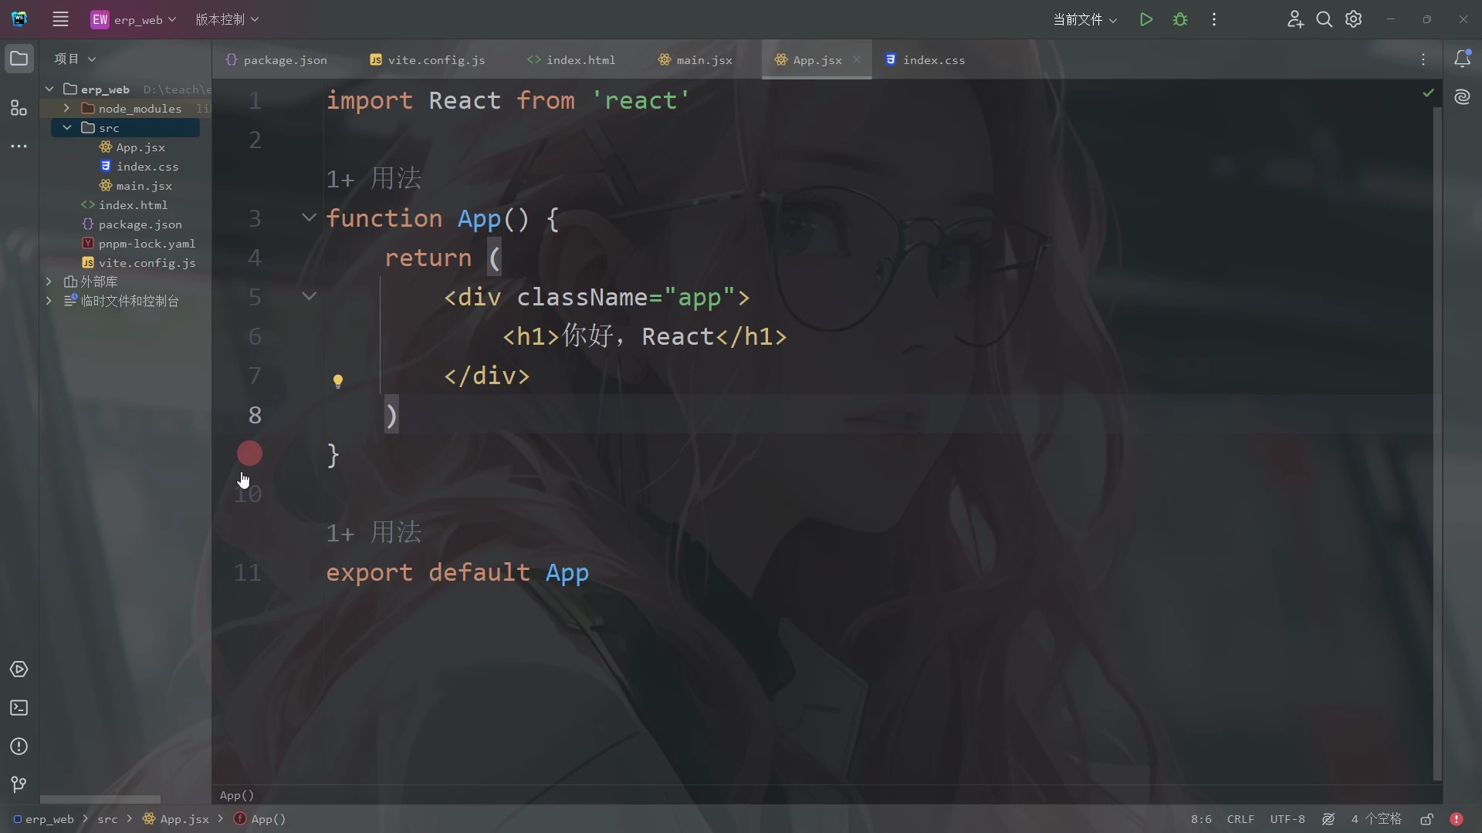Image resolution: width=1482 pixels, height=833 pixels.
Task: Toggle the breakpoint on line 9
Action: point(249,454)
